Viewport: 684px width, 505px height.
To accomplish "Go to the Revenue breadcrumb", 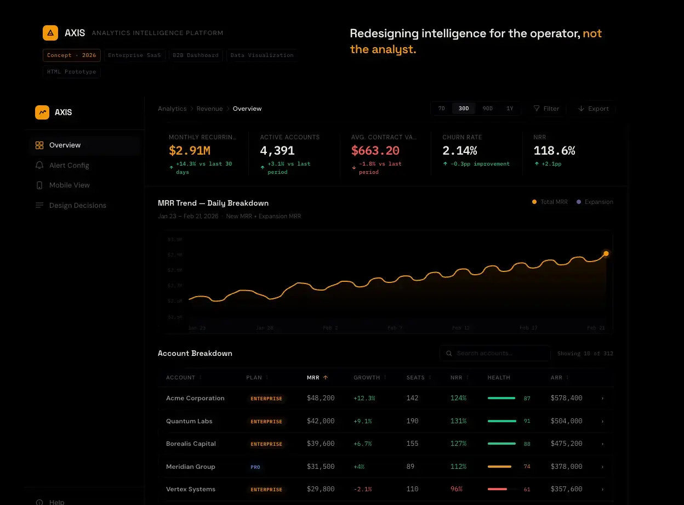I will 209,109.
